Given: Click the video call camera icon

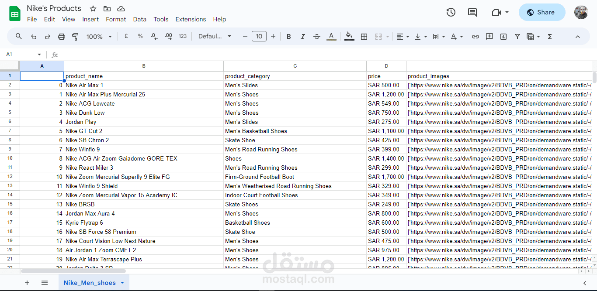Looking at the screenshot, I should (496, 12).
